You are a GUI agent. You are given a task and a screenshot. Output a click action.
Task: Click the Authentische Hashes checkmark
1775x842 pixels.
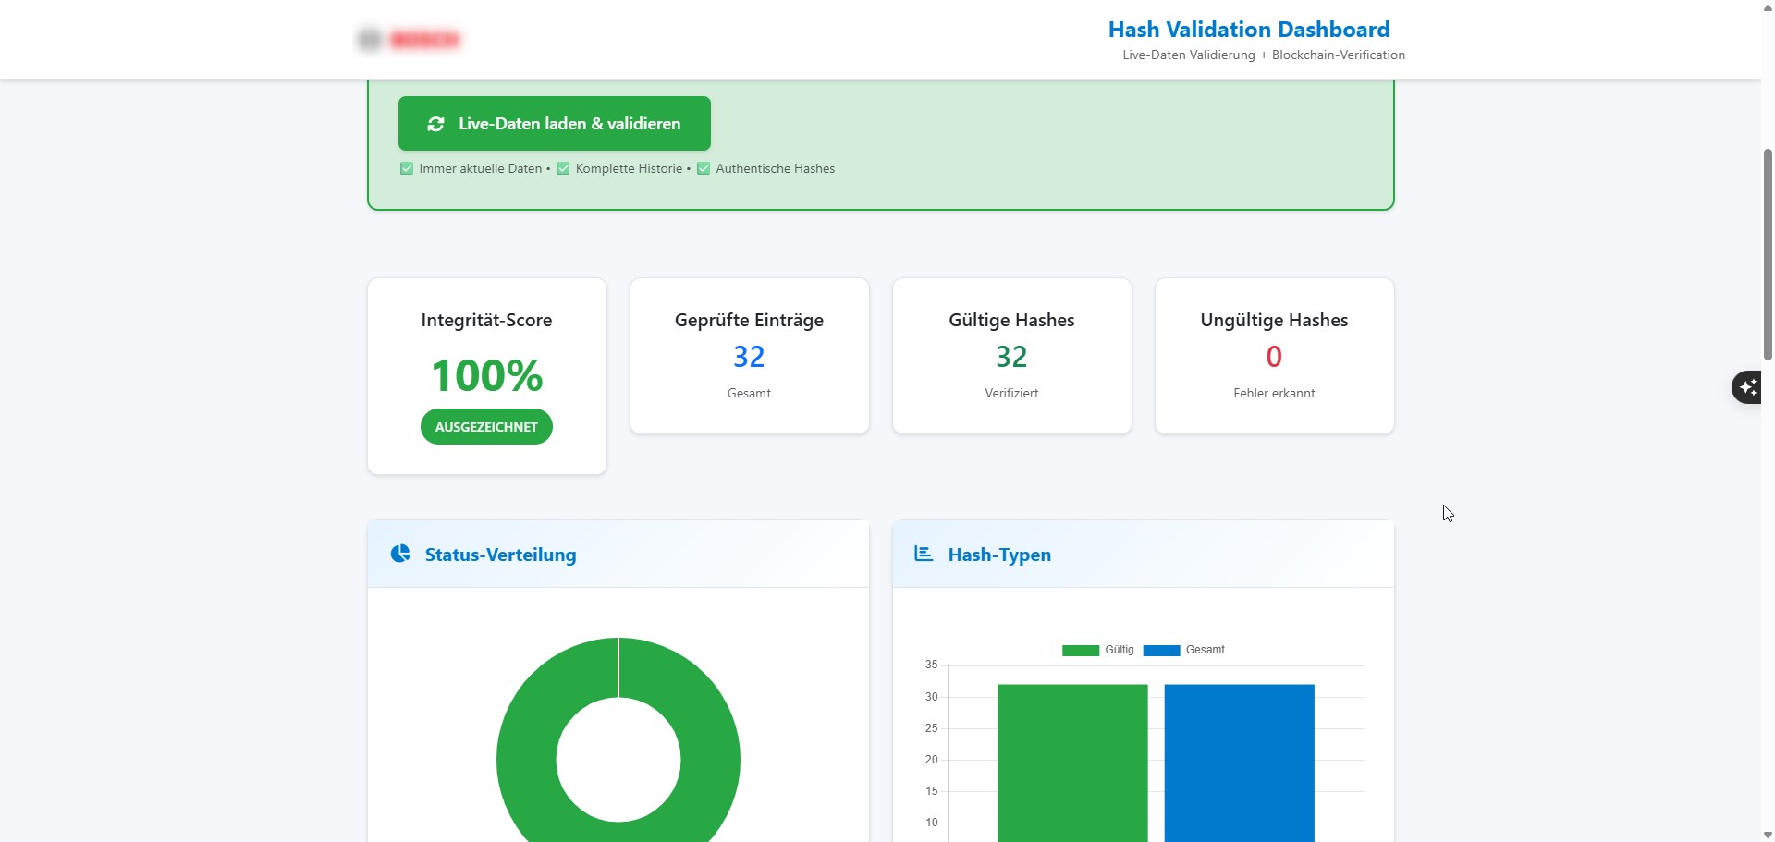pyautogui.click(x=703, y=168)
